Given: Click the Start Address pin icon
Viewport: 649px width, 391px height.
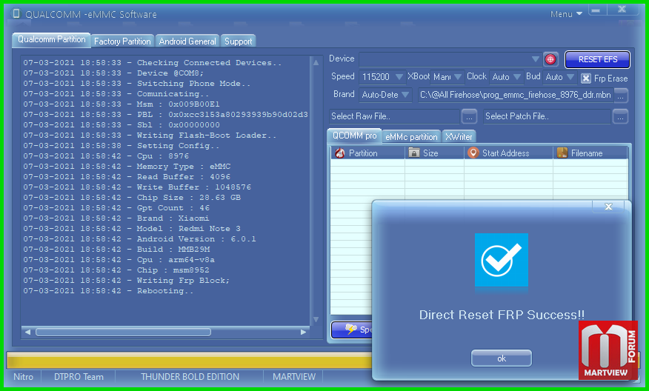Looking at the screenshot, I should click(473, 153).
